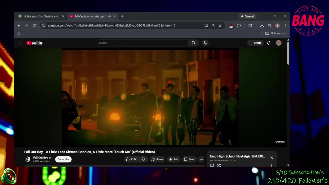The image size is (329, 185).
Task: Go forward in browser history
Action: (26, 25)
